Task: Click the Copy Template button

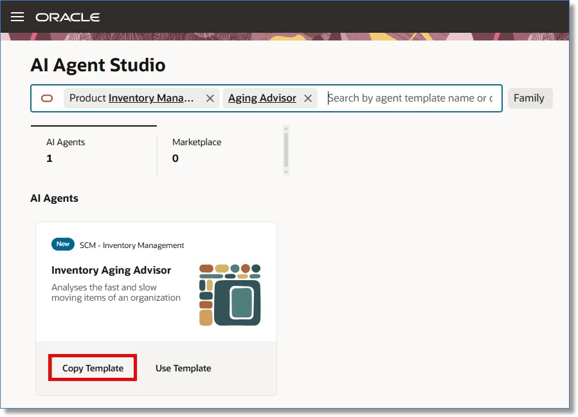Action: [x=92, y=368]
